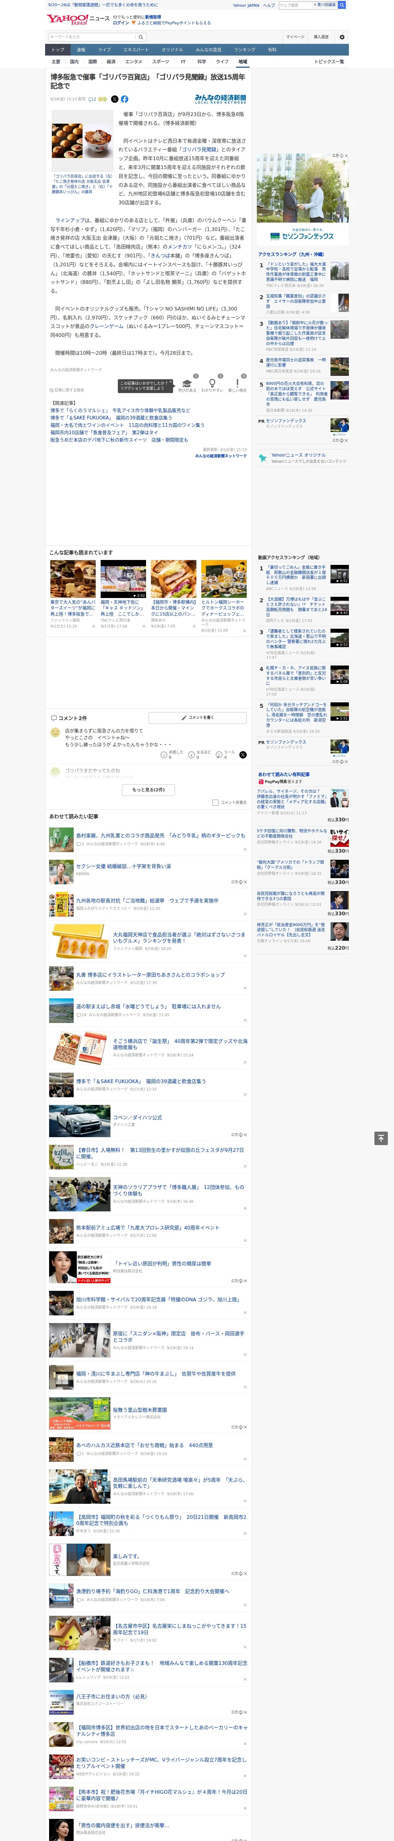Click the blue web search button at top right
Viewport: 394px width, 1841px height.
(x=342, y=5)
